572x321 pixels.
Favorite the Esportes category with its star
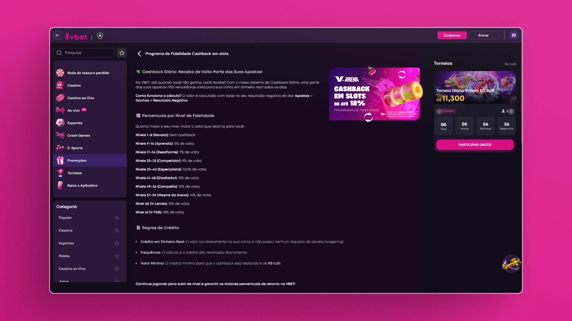[x=117, y=243]
